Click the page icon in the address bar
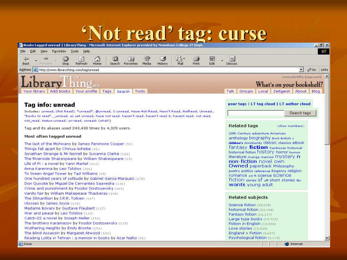Image resolution: width=347 pixels, height=260 pixels. tap(36, 70)
